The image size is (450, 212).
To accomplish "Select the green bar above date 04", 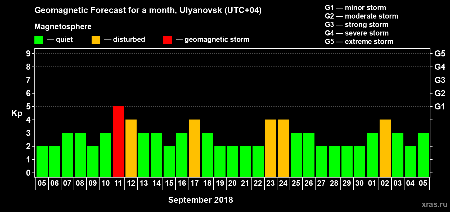I will tap(411, 161).
